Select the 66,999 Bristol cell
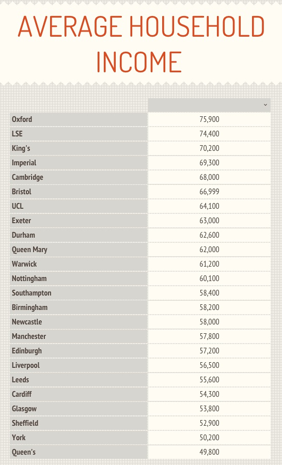Viewport: 282px width, 465px height. [209, 192]
